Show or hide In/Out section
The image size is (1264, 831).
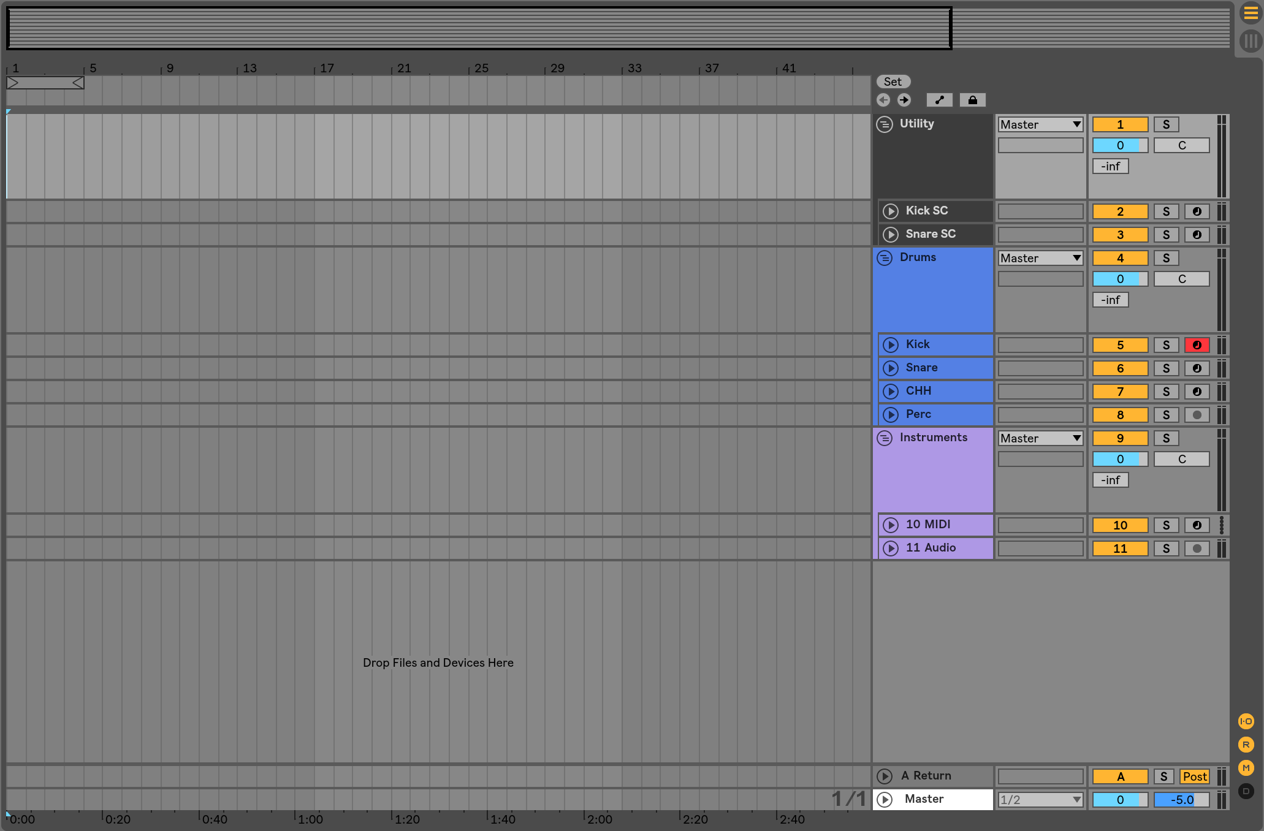1246,721
